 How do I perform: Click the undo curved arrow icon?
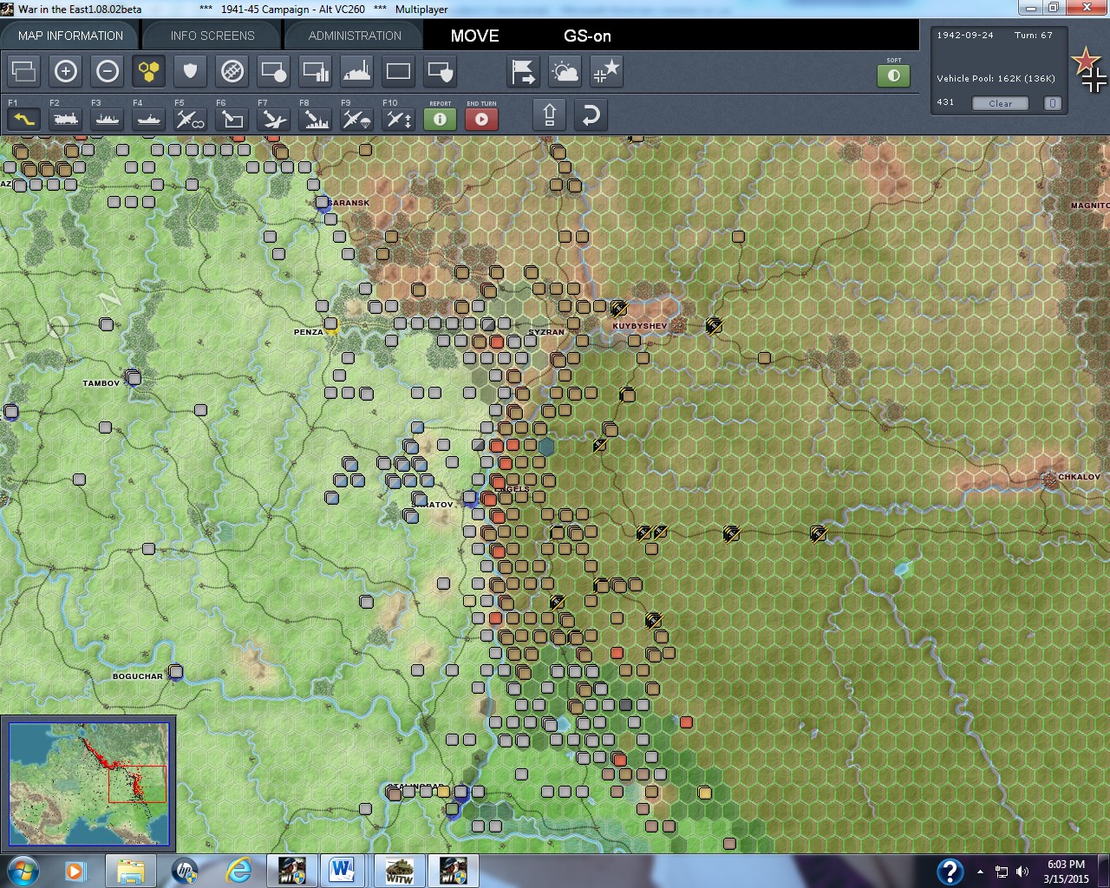tap(591, 115)
